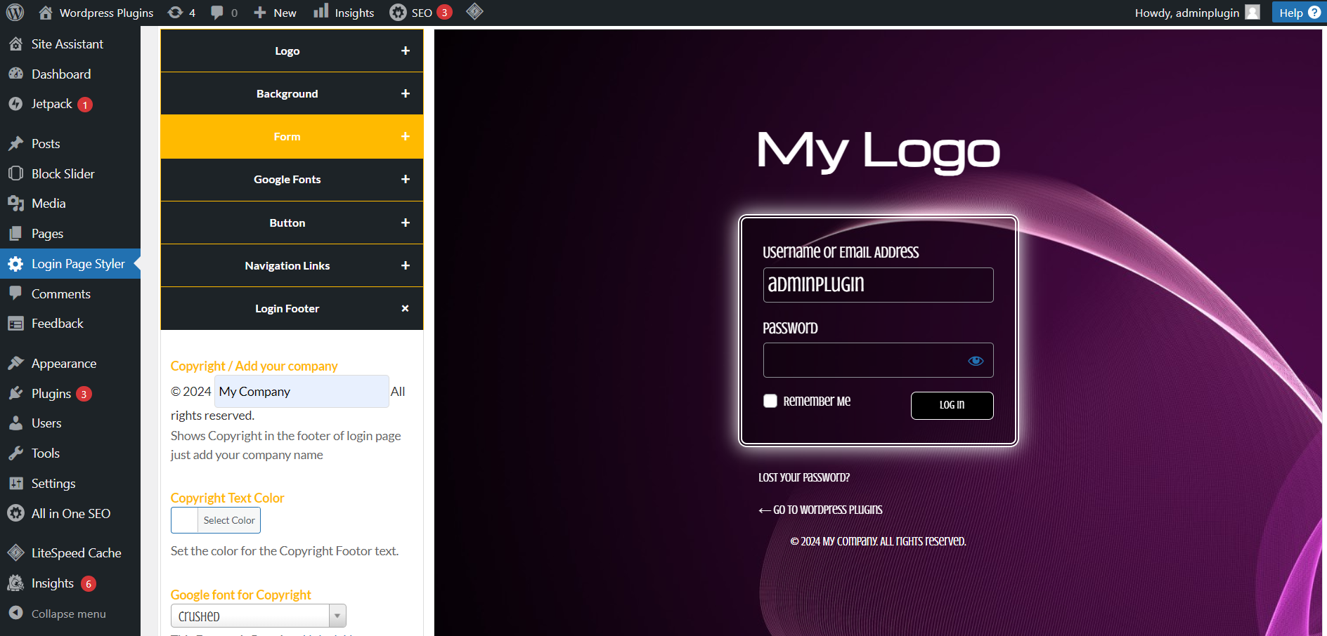The height and width of the screenshot is (636, 1327).
Task: Click the WordPress logo icon
Action: pos(15,12)
